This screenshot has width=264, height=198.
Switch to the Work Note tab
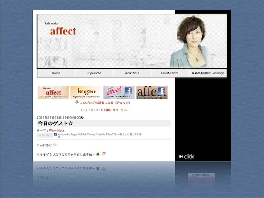point(132,73)
